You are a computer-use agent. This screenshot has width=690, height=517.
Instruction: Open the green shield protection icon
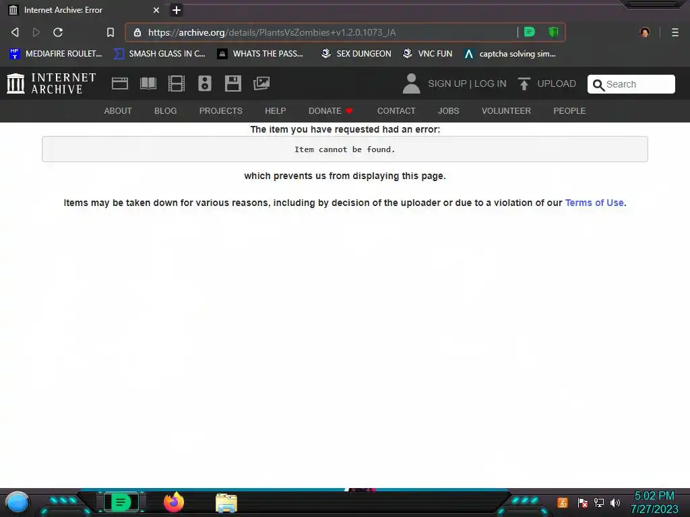553,32
